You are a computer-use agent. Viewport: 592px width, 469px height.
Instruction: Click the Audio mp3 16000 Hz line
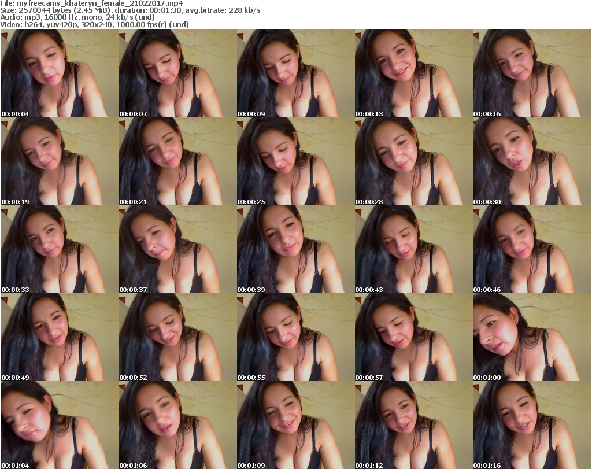77,17
